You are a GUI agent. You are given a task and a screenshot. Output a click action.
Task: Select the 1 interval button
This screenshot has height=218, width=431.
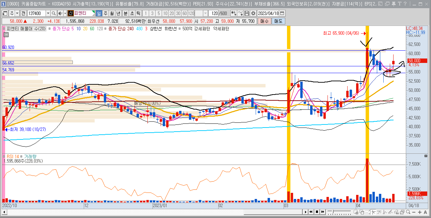pyautogui.click(x=146, y=13)
